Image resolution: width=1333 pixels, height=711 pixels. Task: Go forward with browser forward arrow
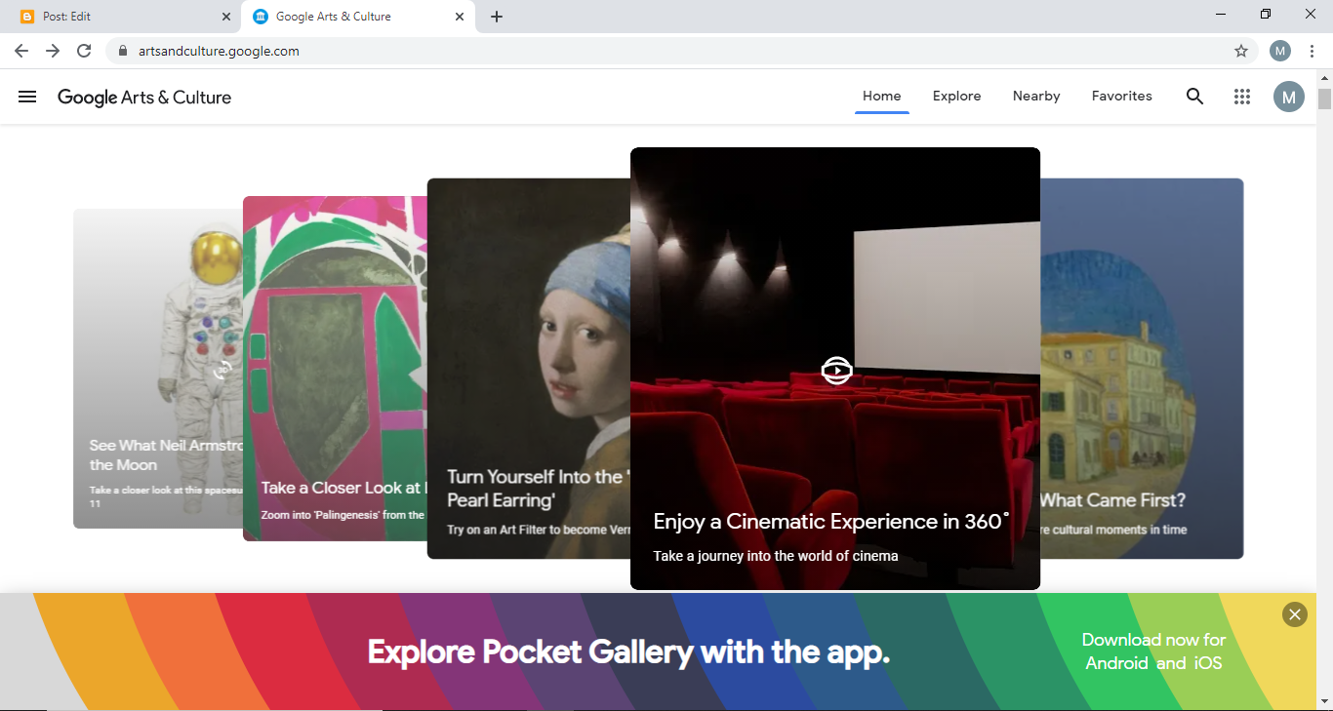point(53,51)
